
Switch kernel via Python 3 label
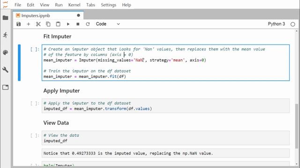tap(276, 24)
